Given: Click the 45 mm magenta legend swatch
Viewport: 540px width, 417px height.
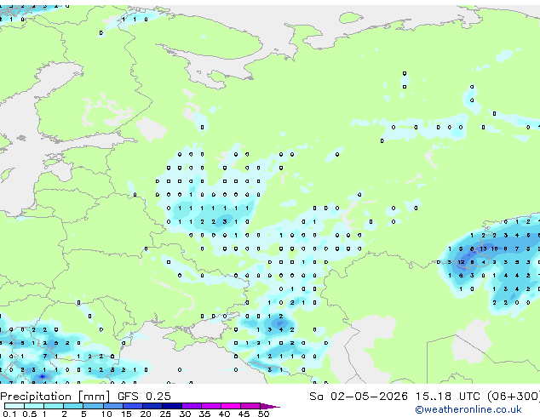Looking at the screenshot, I should click(x=250, y=406).
